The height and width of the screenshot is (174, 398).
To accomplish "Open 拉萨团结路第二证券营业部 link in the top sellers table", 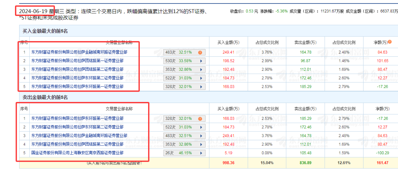I will pyautogui.click(x=77, y=144).
